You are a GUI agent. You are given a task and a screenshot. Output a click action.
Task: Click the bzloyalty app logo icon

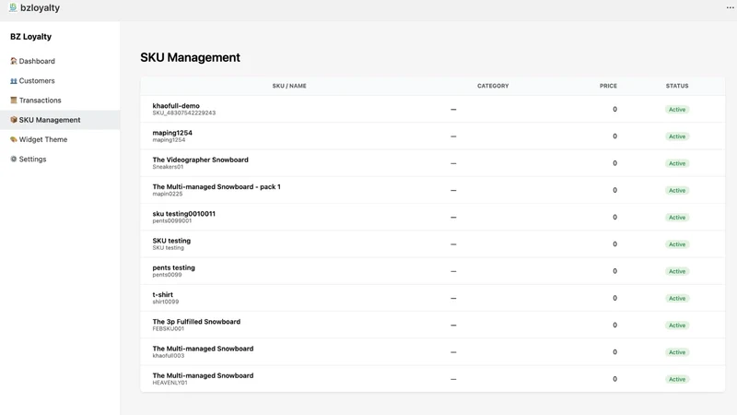point(13,7)
